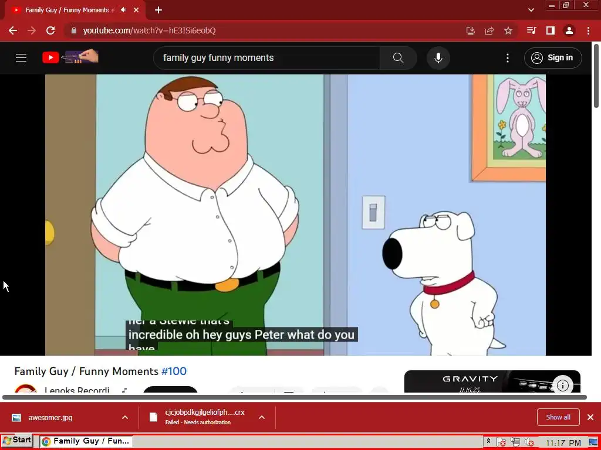Screen dimensions: 601x450
Task: Select the Family Guy / Funny Moments tab
Action: tap(70, 10)
